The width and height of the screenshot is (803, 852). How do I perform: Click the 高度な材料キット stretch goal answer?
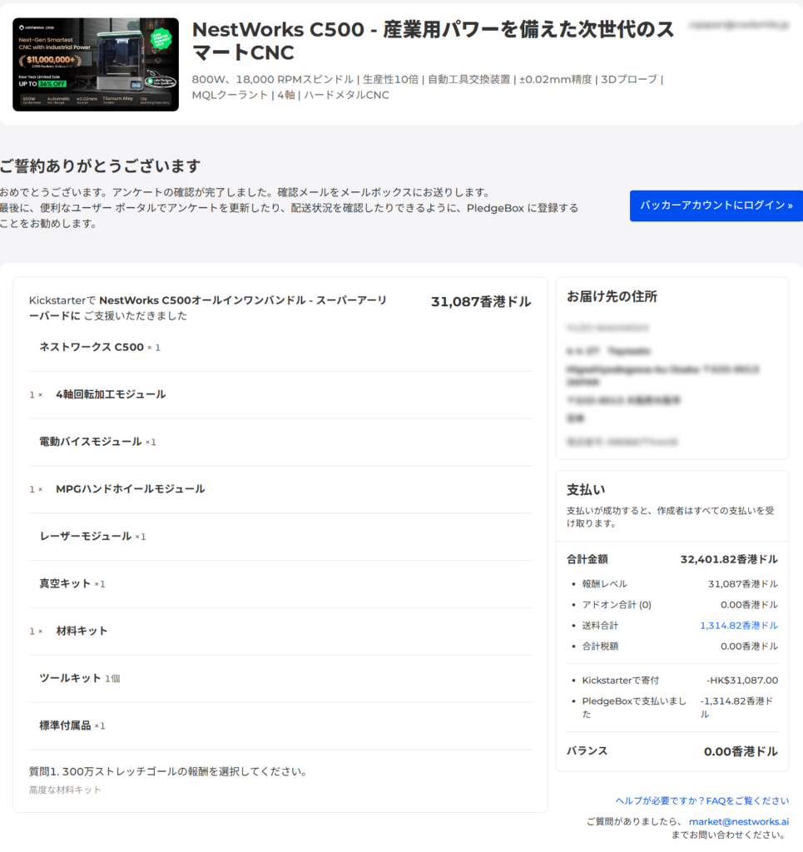tap(65, 790)
